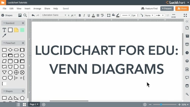Open the Shapes library manager
The width and height of the screenshot is (190, 107).
point(7,15)
